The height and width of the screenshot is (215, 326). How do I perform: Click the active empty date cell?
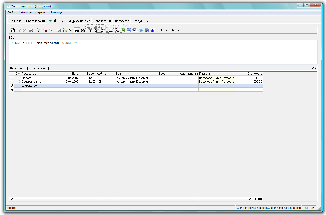[x=69, y=86]
